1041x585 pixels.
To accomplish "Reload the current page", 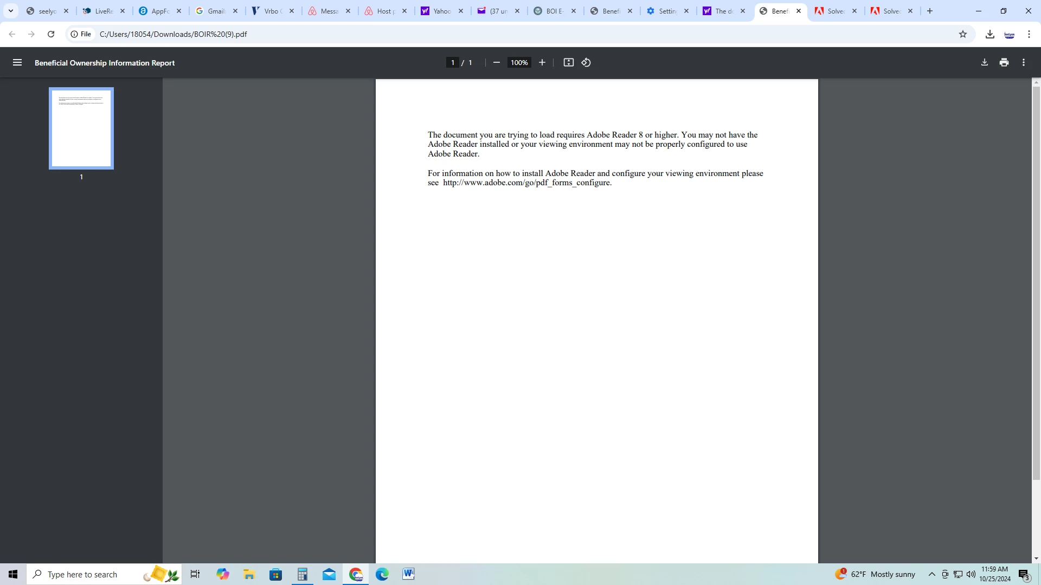I will click(51, 34).
